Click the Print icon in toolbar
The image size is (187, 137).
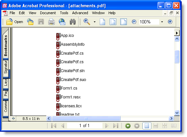(x=52, y=22)
